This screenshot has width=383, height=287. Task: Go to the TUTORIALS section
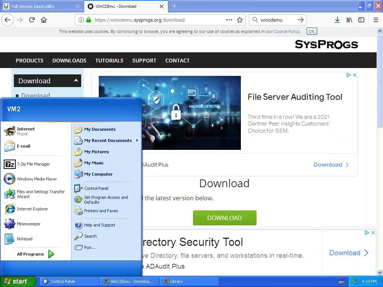coord(109,61)
